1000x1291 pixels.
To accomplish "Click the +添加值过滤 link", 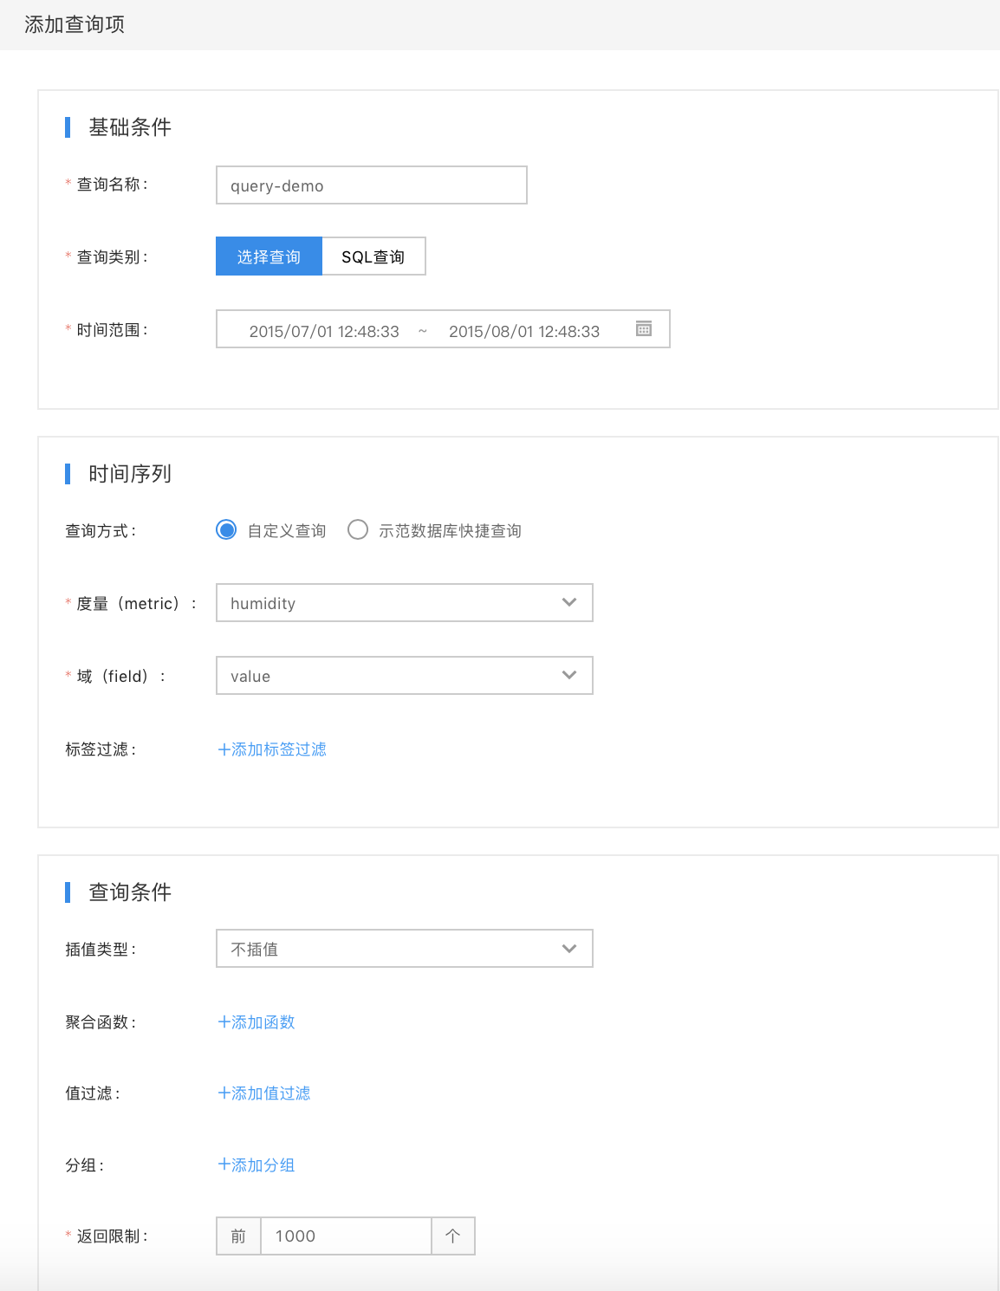I will pyautogui.click(x=264, y=1093).
